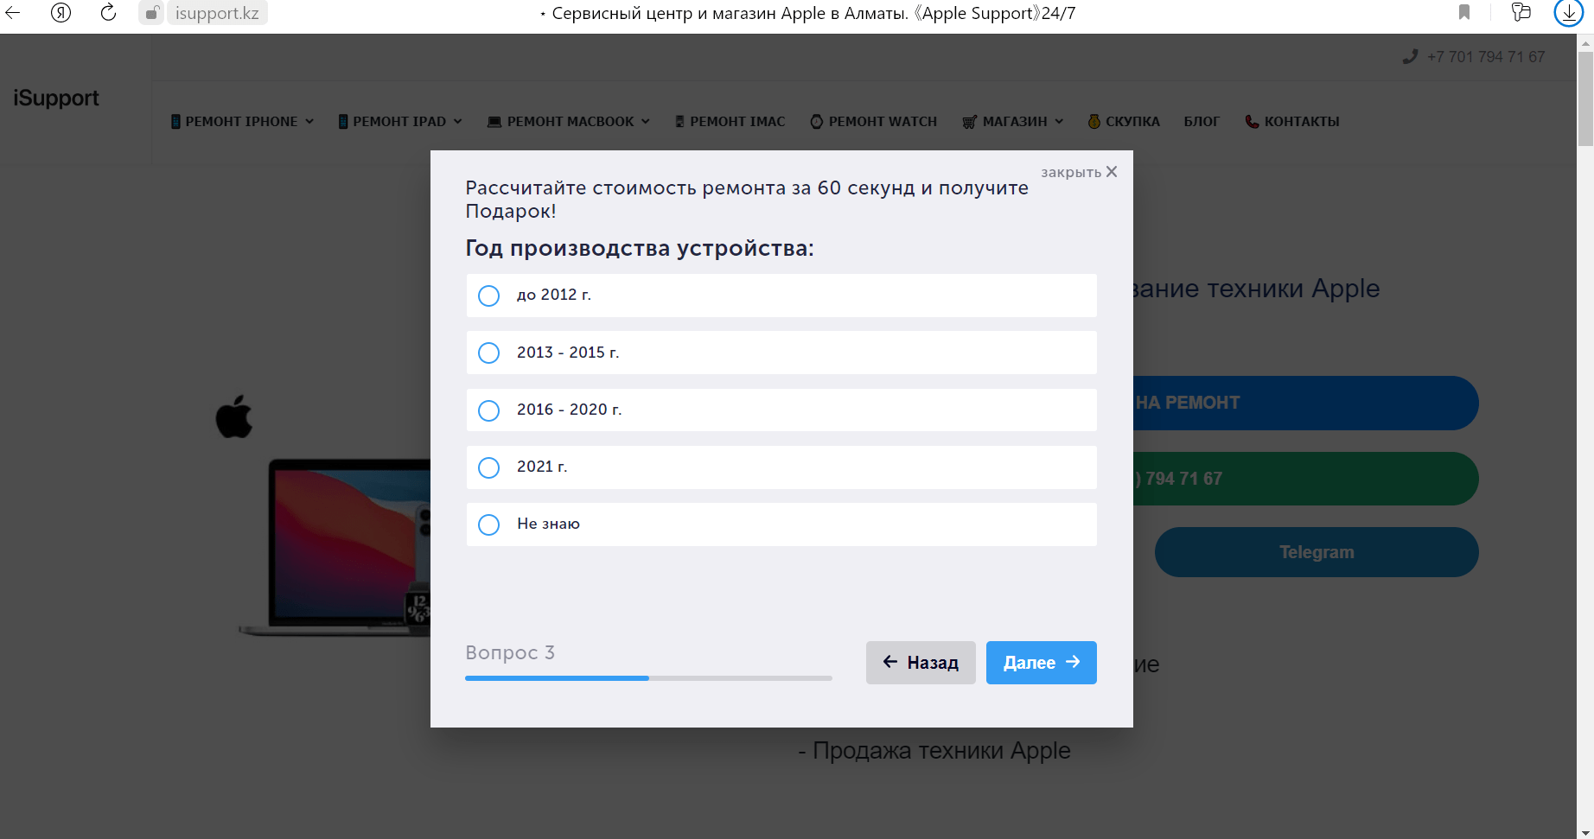Image resolution: width=1594 pixels, height=839 pixels.
Task: Pick the 'Не знаю' radio option
Action: pyautogui.click(x=489, y=524)
